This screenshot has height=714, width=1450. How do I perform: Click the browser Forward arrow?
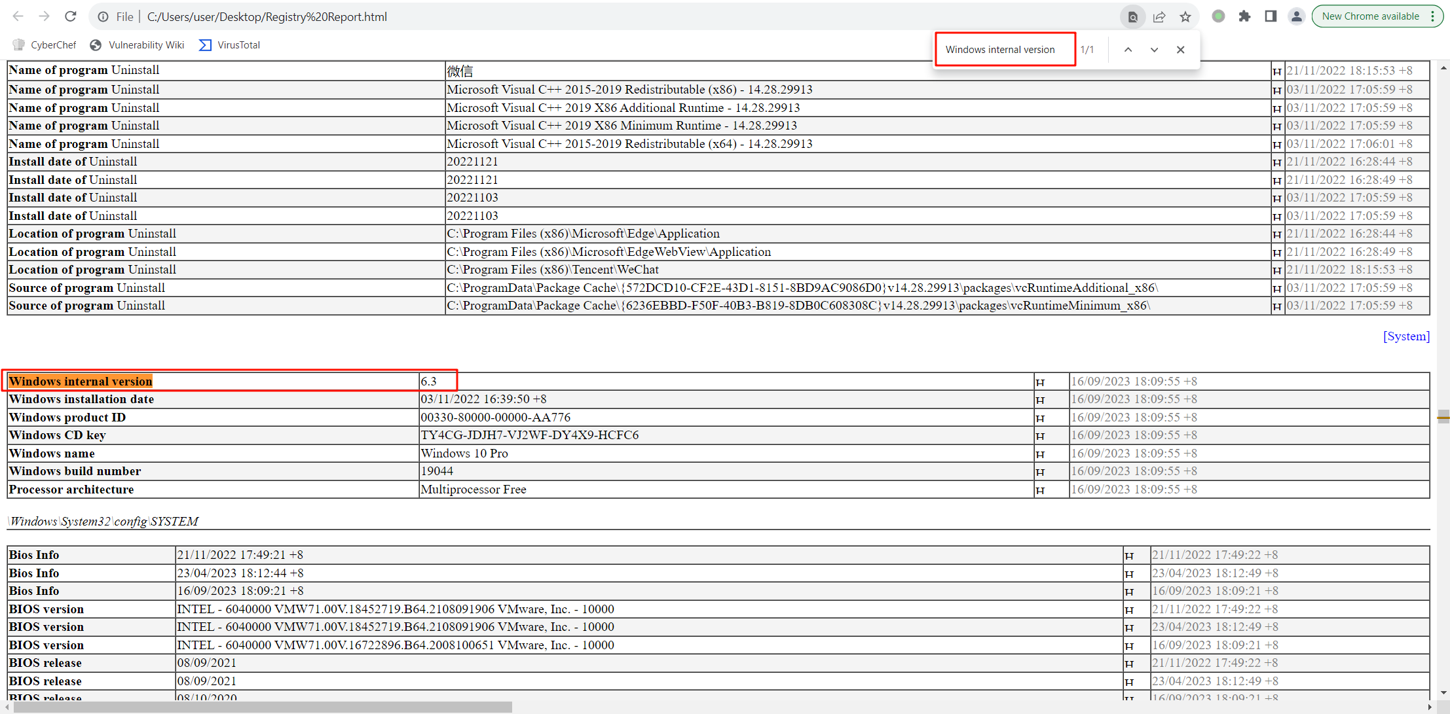pos(44,16)
